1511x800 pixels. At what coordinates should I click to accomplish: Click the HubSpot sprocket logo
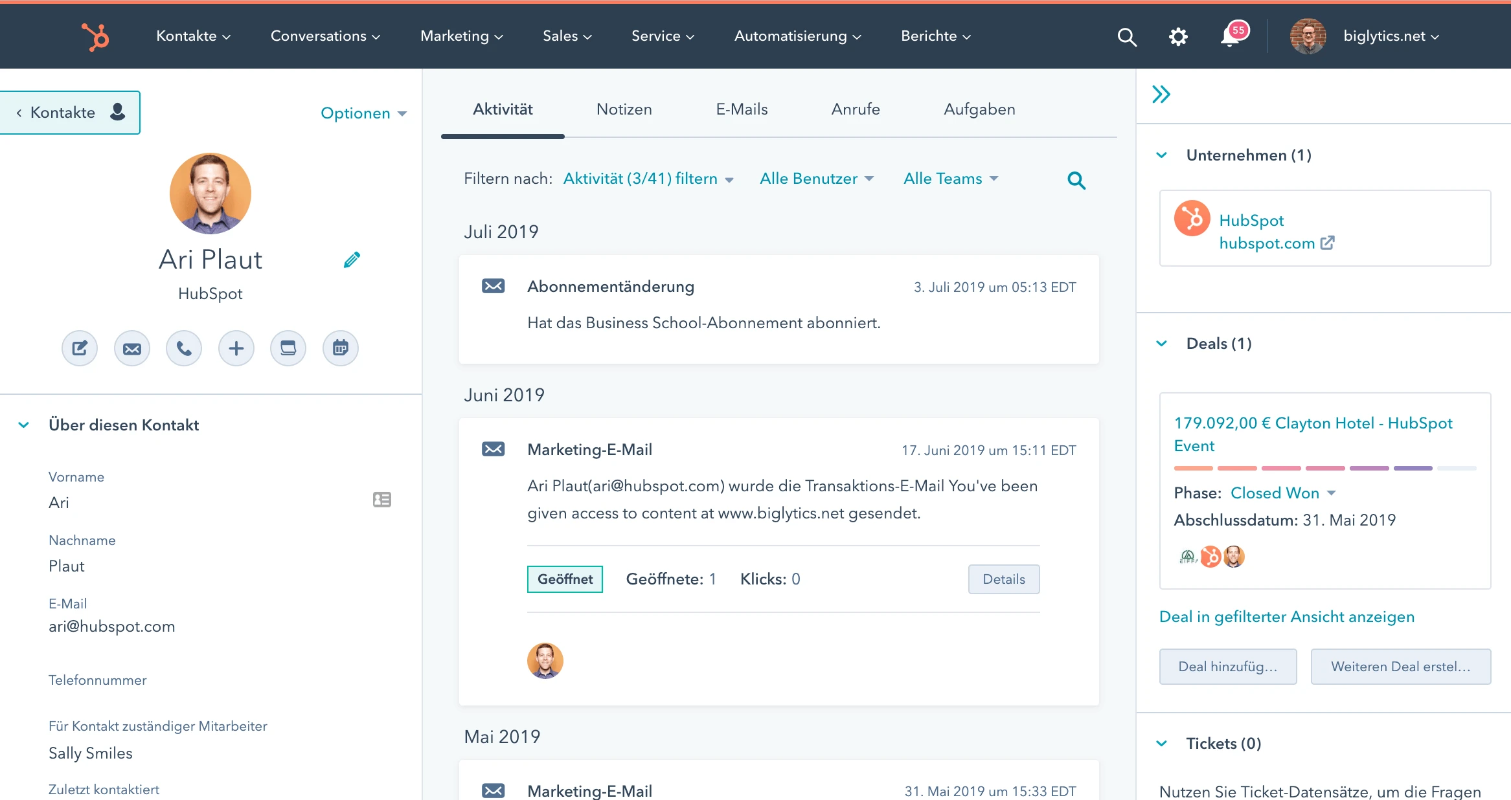[95, 36]
